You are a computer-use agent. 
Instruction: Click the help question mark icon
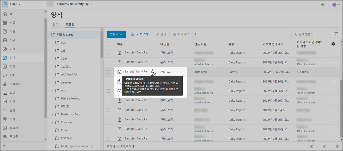(x=322, y=4)
